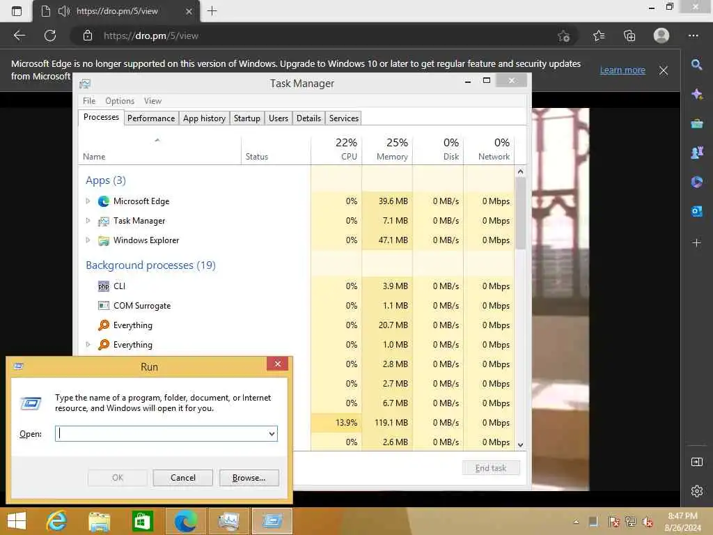Dismiss the Edge unsupported notification bar
The image size is (713, 535).
point(664,70)
